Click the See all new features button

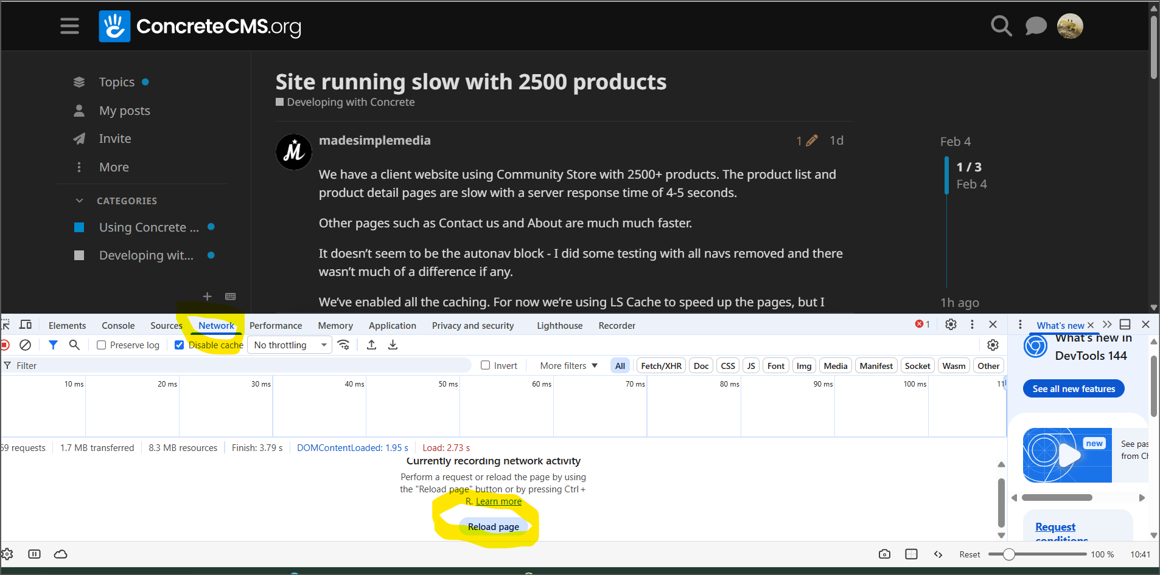(x=1074, y=389)
